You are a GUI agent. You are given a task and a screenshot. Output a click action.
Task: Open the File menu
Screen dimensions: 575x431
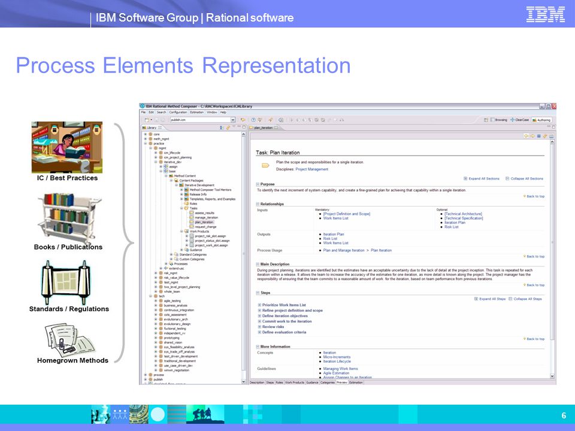[x=143, y=112]
